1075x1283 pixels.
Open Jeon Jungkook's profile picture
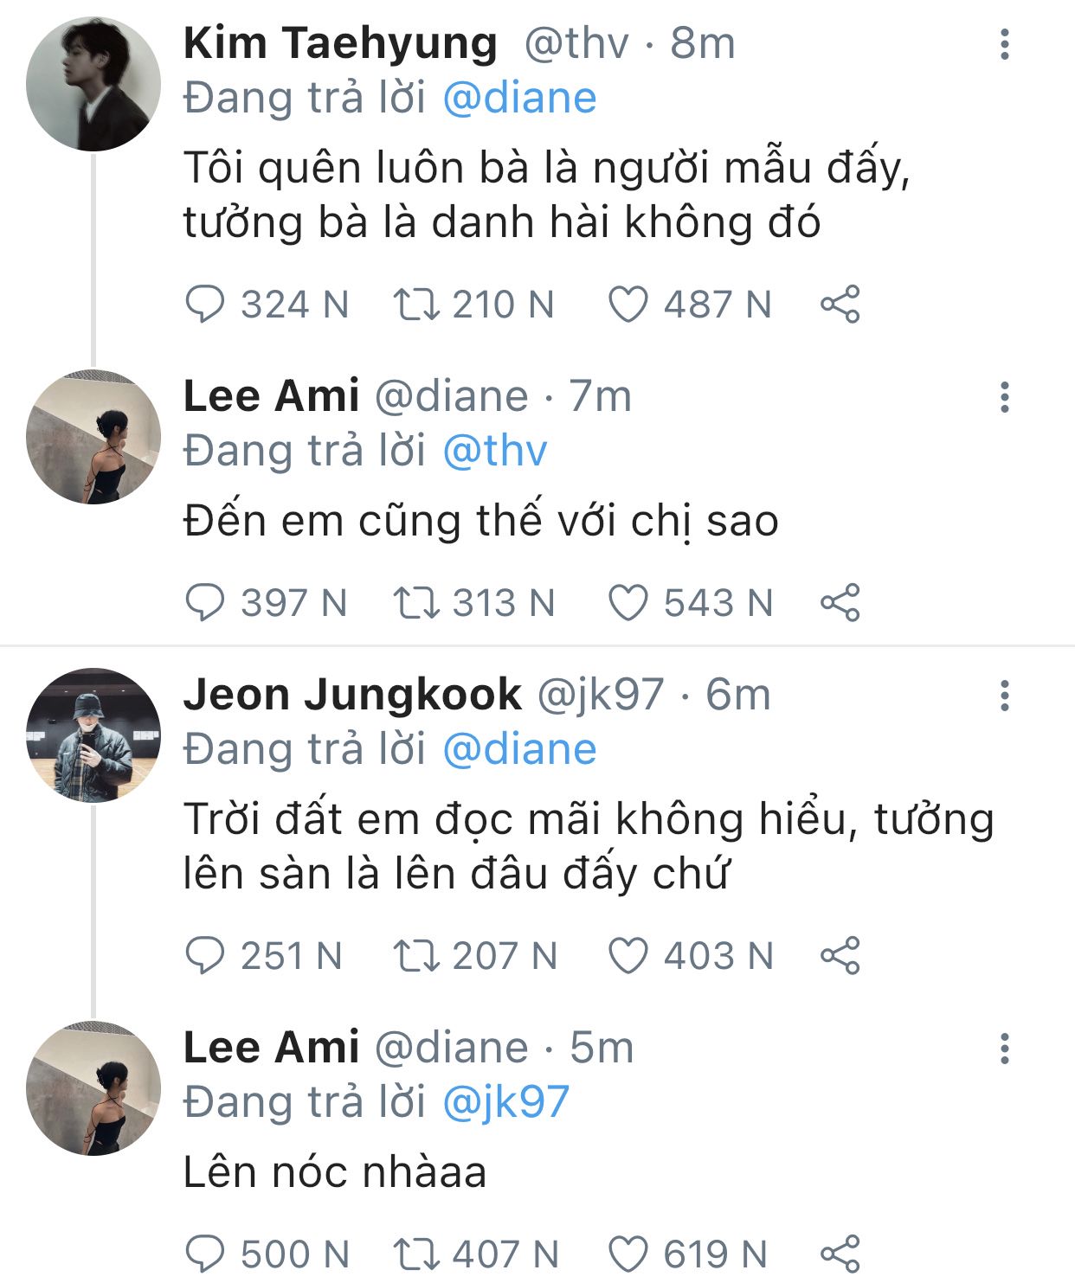point(93,735)
